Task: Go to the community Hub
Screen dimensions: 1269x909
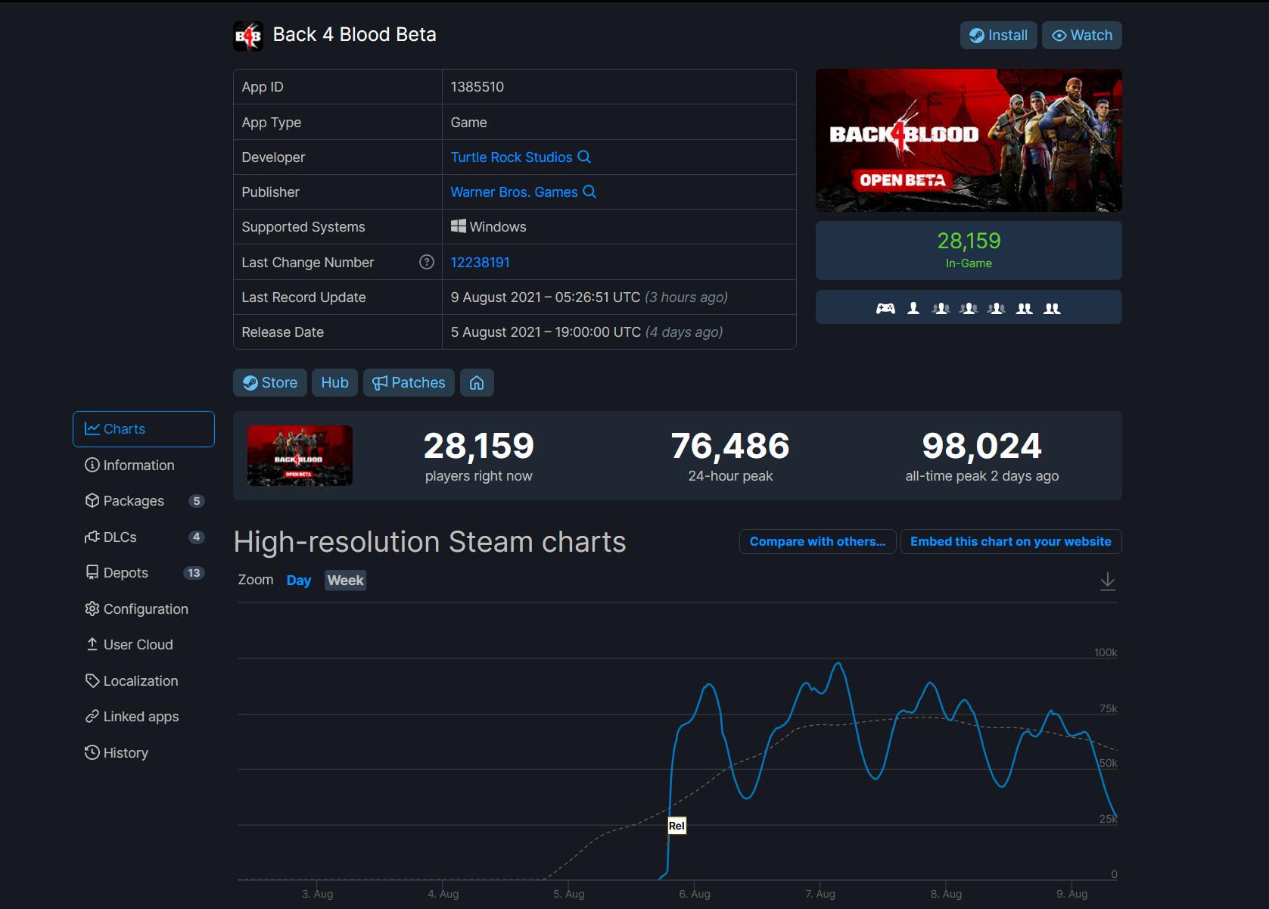Action: click(x=334, y=383)
